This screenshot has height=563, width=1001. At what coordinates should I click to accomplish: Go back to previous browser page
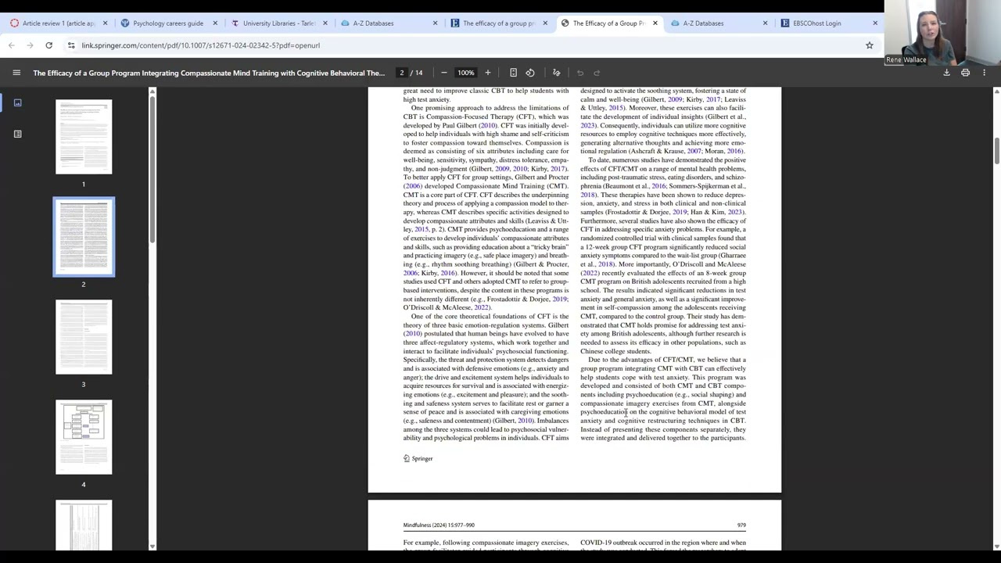point(12,45)
